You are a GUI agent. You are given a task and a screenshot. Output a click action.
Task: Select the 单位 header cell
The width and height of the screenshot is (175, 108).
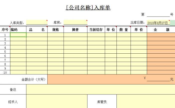click(x=111, y=30)
